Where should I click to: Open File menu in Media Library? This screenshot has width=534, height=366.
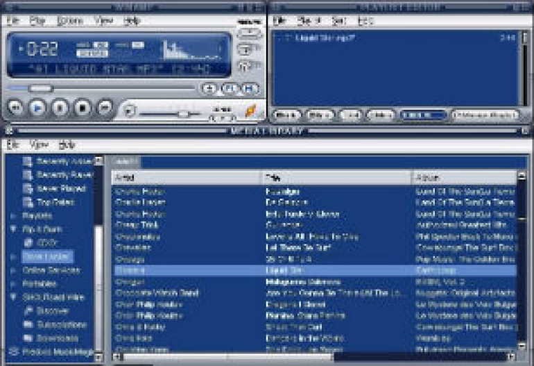pyautogui.click(x=12, y=144)
